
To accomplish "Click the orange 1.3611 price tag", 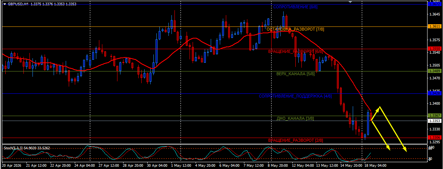I will 435,26.
